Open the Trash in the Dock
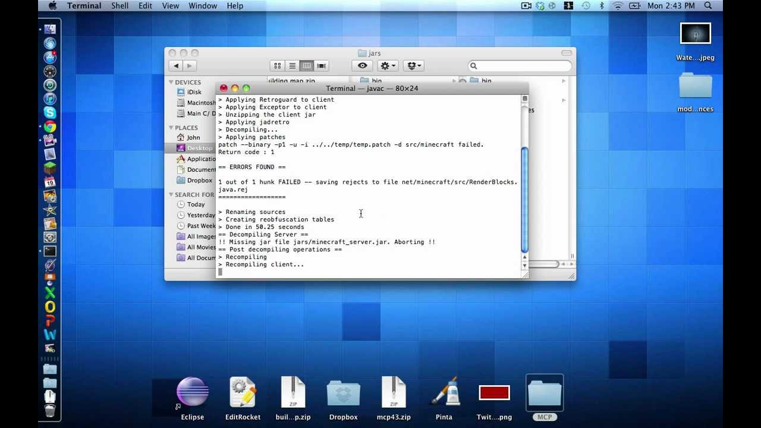 [x=50, y=410]
